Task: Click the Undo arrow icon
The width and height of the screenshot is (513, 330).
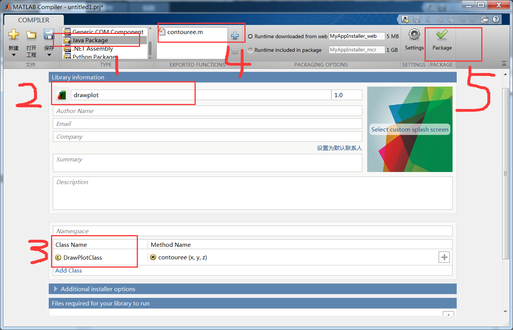Action: [x=462, y=20]
